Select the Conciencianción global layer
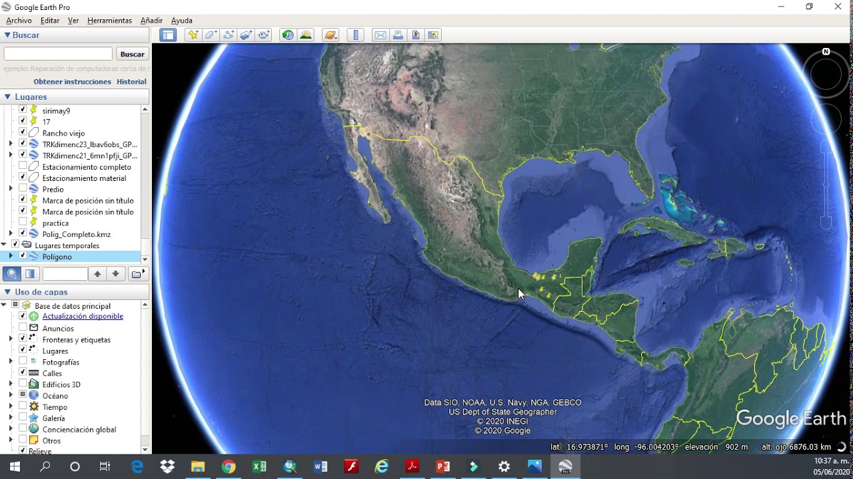This screenshot has width=853, height=479. (79, 429)
